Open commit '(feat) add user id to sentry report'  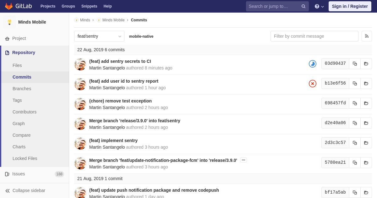pyautogui.click(x=124, y=81)
